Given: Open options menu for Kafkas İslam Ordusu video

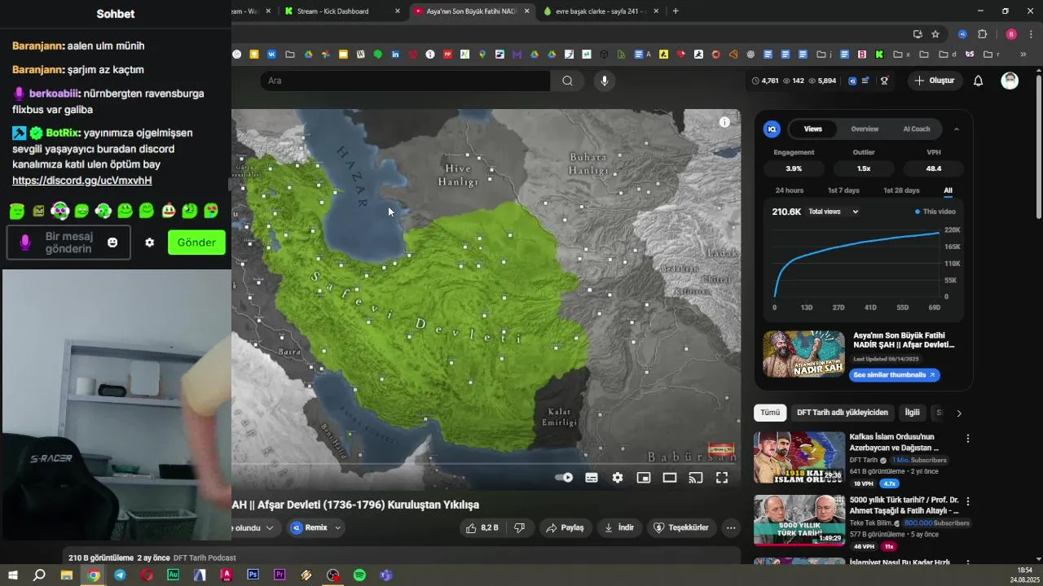Looking at the screenshot, I should point(968,439).
